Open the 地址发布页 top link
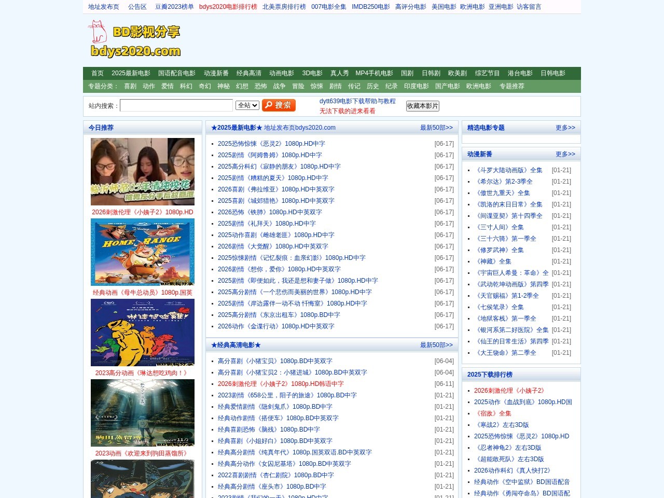Viewport: 664px width, 498px height. tap(104, 7)
